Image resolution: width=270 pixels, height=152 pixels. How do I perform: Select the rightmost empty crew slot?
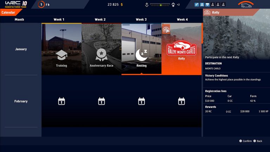pyautogui.click(x=223, y=5)
